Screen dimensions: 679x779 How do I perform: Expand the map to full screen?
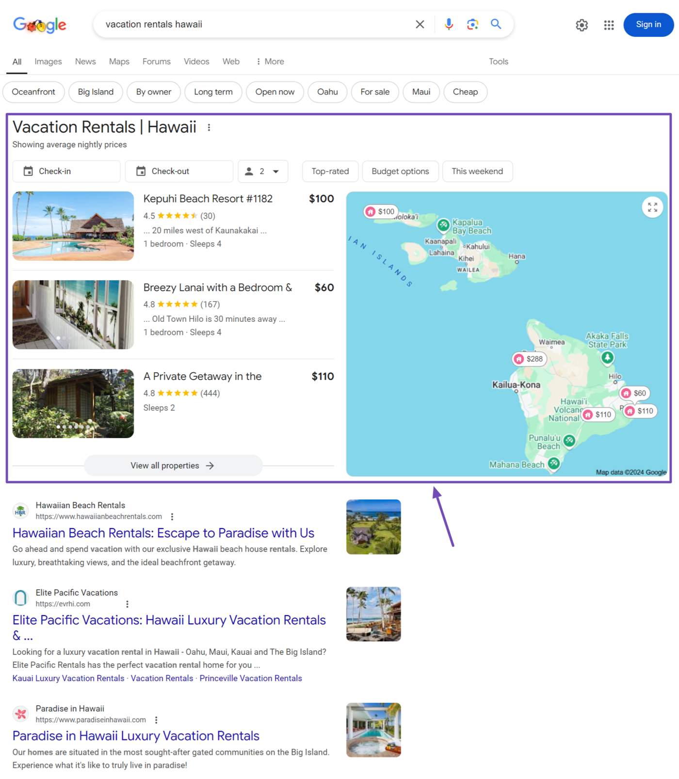point(652,207)
